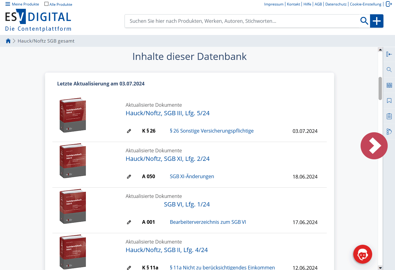Click the SGB II book cover
Viewport: 395px width, 270px height.
click(x=72, y=252)
